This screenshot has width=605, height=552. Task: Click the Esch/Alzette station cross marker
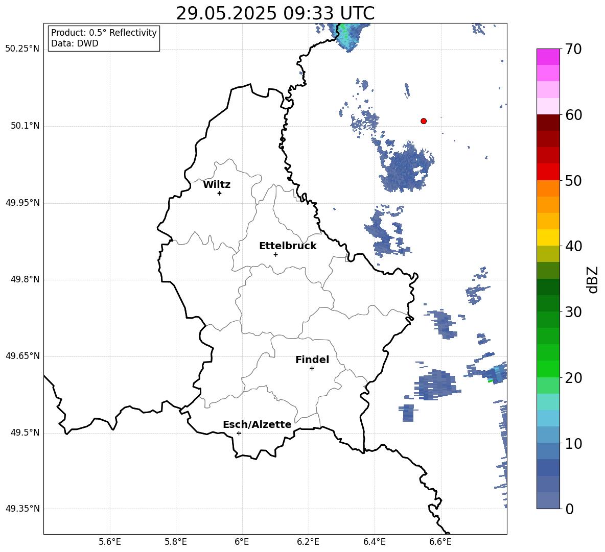point(239,433)
